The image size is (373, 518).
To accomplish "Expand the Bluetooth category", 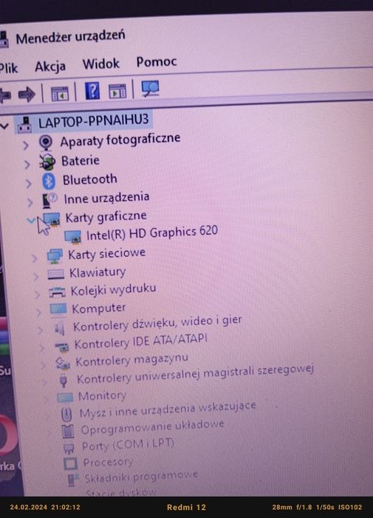I will tap(29, 184).
